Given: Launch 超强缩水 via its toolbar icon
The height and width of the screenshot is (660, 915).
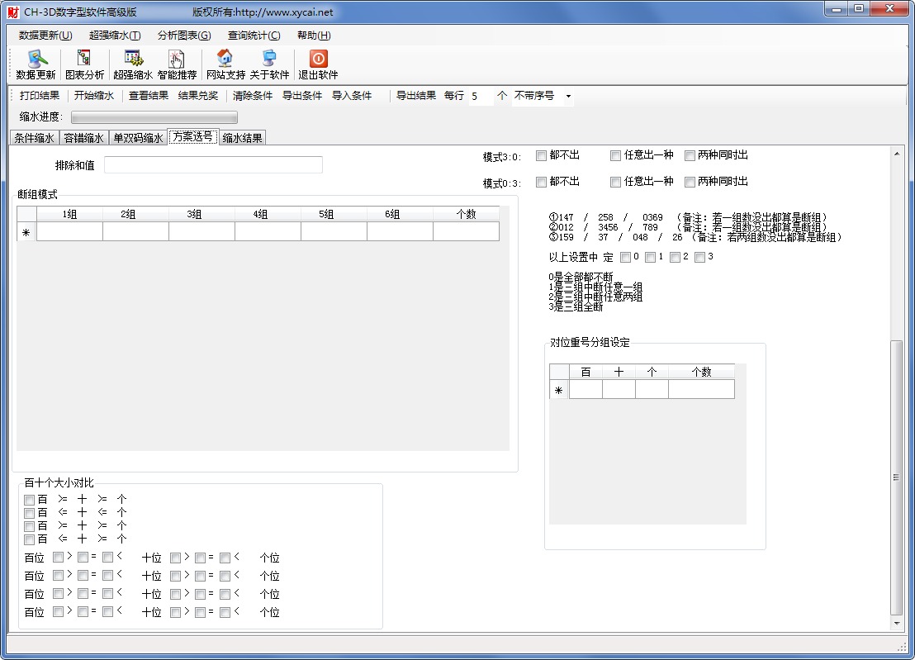Looking at the screenshot, I should (x=133, y=64).
